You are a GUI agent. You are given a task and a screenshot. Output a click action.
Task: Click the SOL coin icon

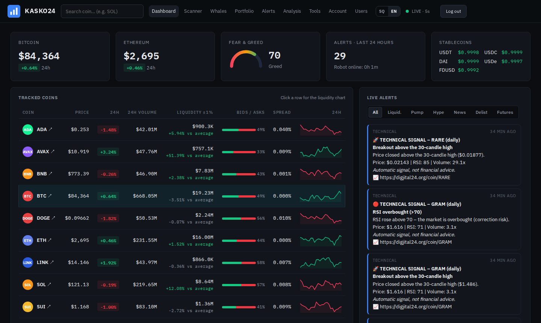point(28,285)
